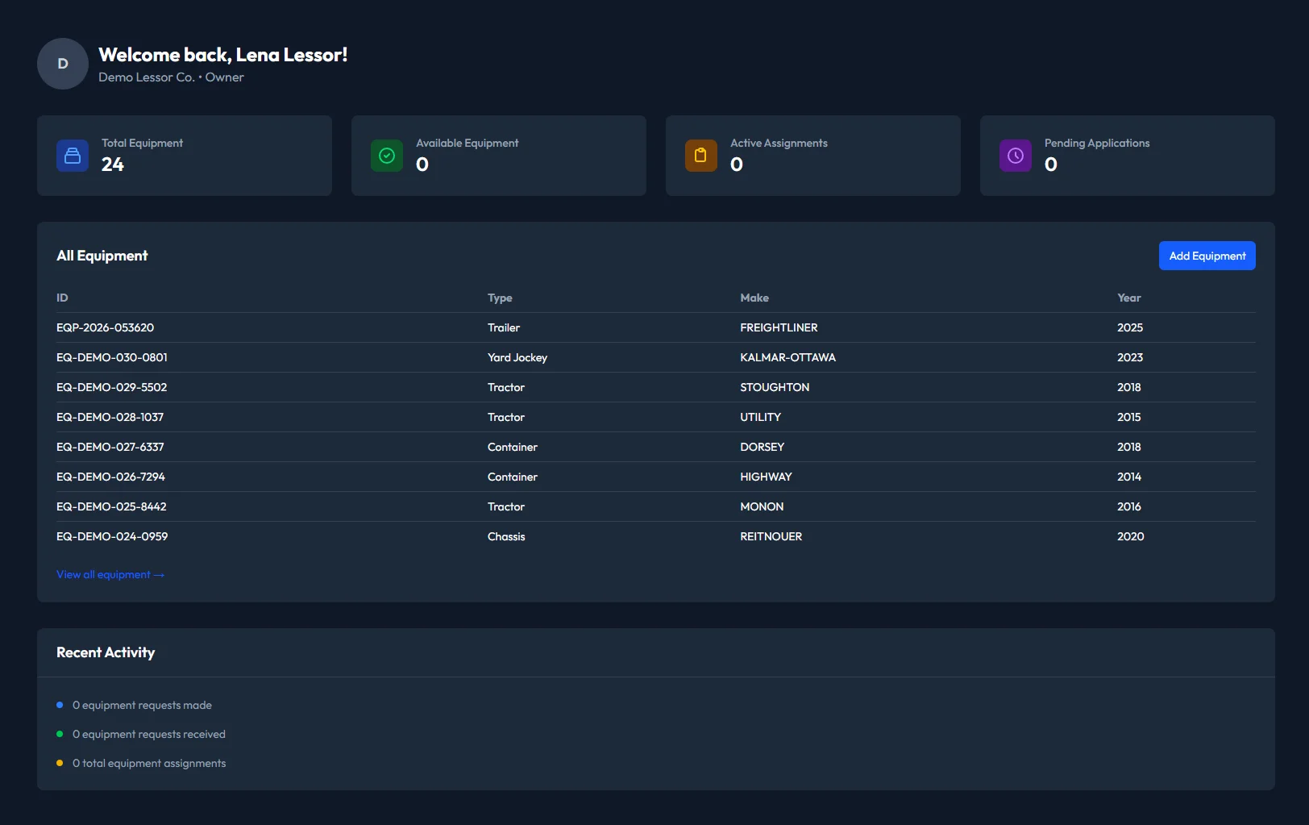
Task: Select the HIGHWAY make cell
Action: [766, 477]
